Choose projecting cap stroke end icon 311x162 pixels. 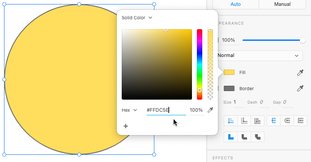point(301,121)
